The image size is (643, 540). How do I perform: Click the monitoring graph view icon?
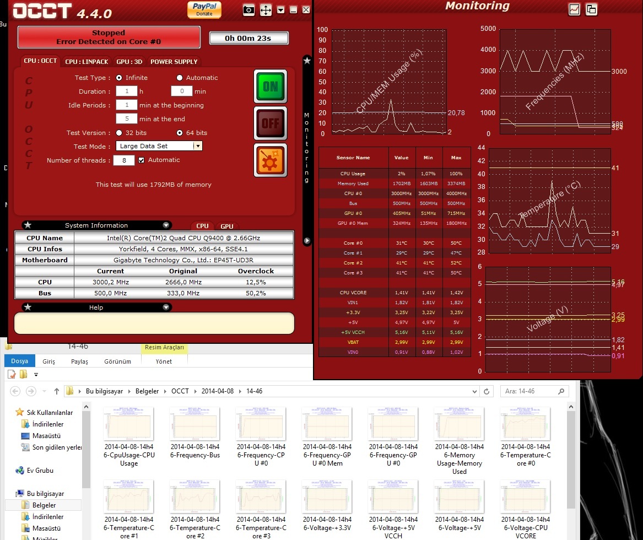(574, 9)
